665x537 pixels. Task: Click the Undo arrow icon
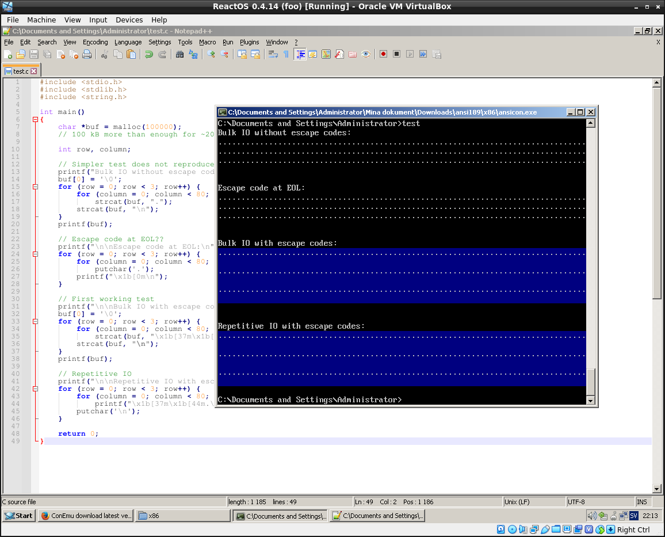[149, 54]
